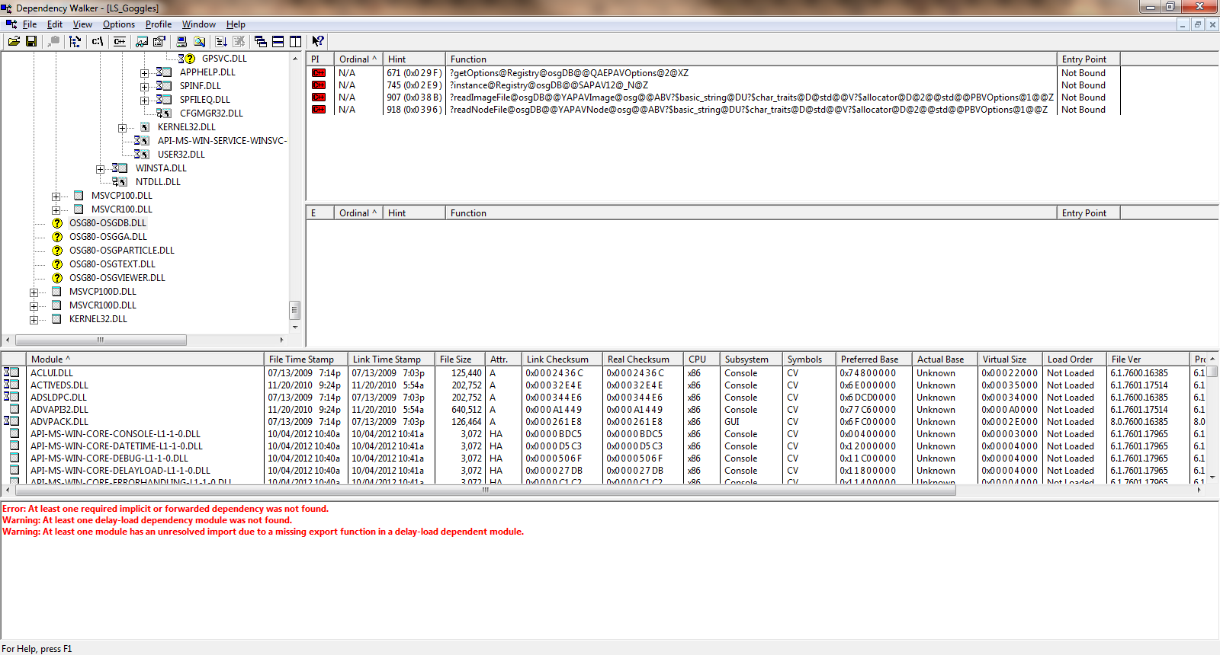Click tree pane scroll-up arrow
This screenshot has width=1220, height=655.
tap(295, 59)
